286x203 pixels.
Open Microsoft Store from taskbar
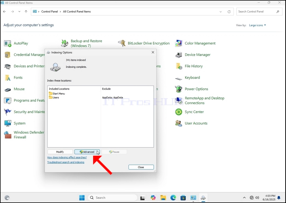[183, 198]
